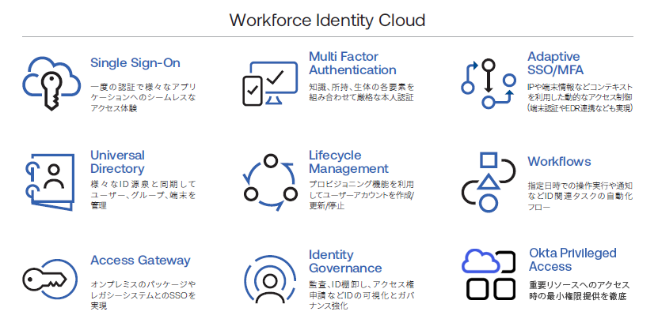This screenshot has width=658, height=334.
Task: Open the Universal Directory heading
Action: click(x=117, y=162)
